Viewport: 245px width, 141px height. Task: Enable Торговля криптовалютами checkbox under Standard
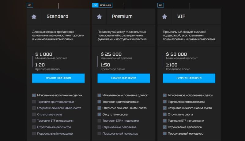click(x=34, y=102)
